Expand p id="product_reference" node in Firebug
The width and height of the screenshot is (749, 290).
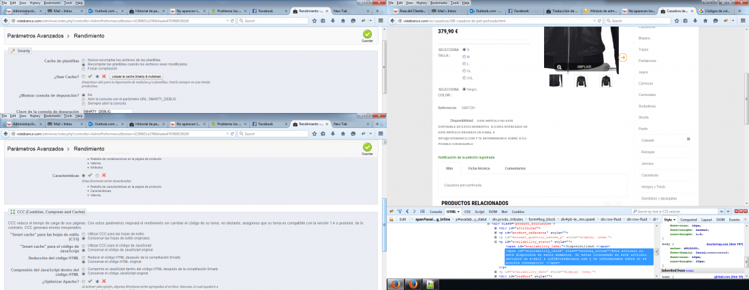click(x=495, y=233)
